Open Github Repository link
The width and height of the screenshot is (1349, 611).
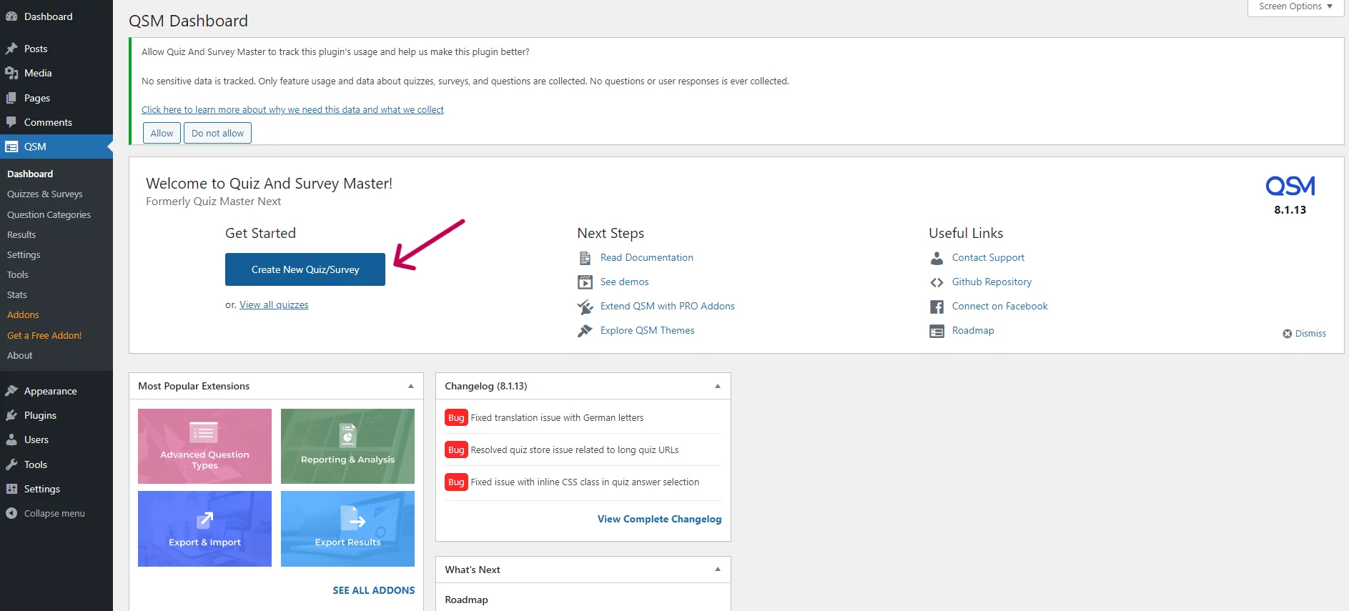pyautogui.click(x=992, y=282)
